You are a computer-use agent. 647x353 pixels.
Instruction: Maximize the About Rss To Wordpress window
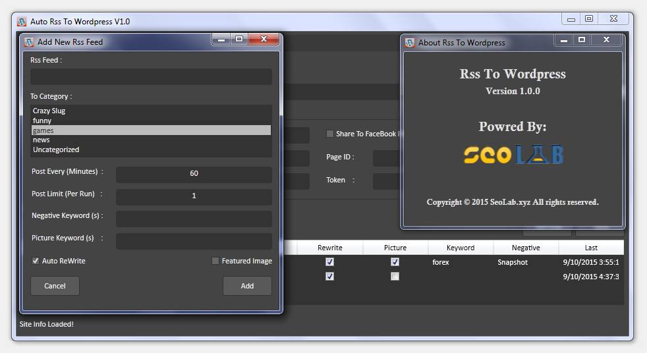tap(582, 40)
